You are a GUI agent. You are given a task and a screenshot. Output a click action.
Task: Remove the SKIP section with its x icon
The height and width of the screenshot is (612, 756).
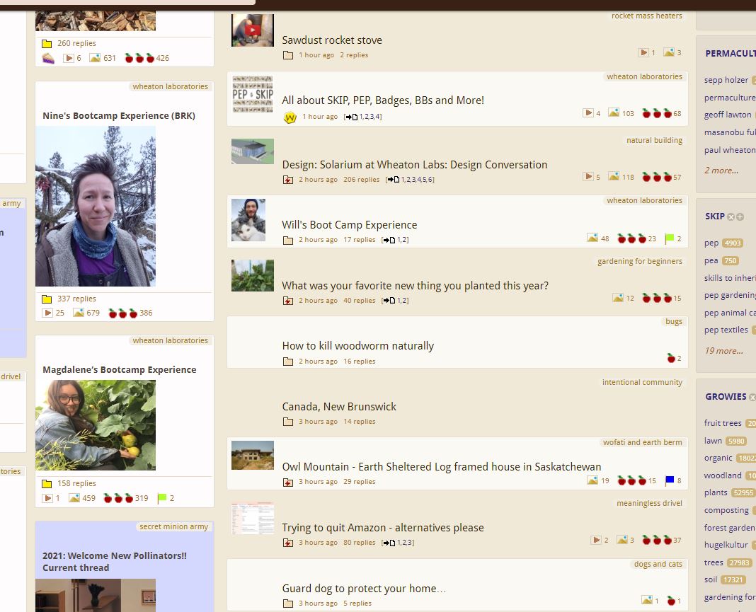click(731, 217)
